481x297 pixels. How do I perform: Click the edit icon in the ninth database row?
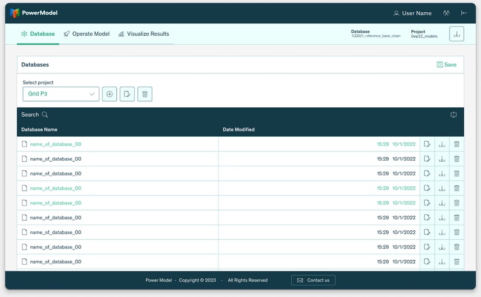(427, 262)
